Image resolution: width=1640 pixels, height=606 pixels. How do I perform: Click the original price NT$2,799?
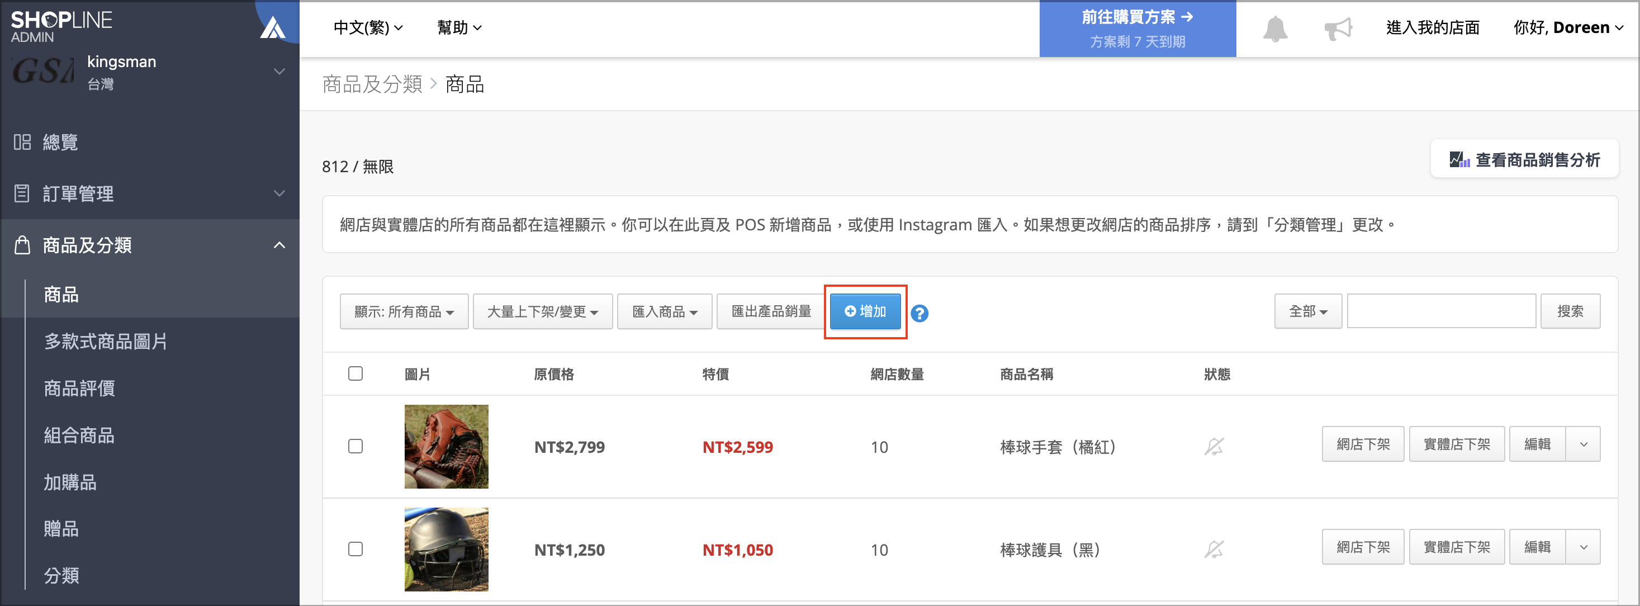click(x=569, y=447)
